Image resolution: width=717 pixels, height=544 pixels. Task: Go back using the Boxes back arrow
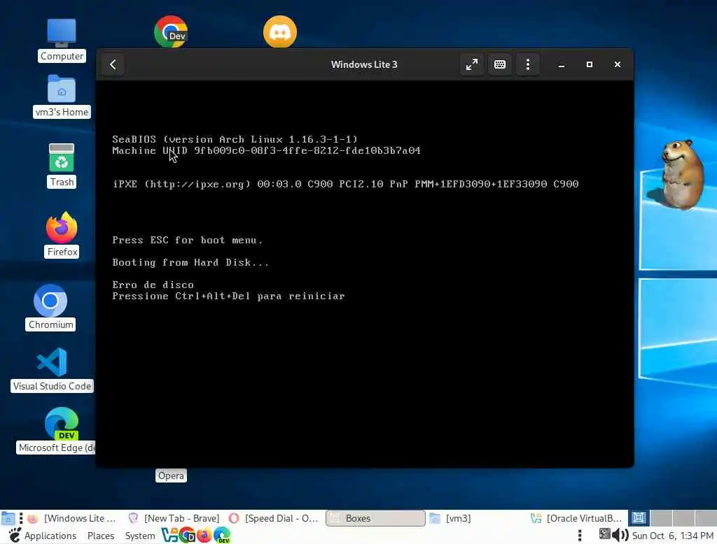(x=113, y=64)
